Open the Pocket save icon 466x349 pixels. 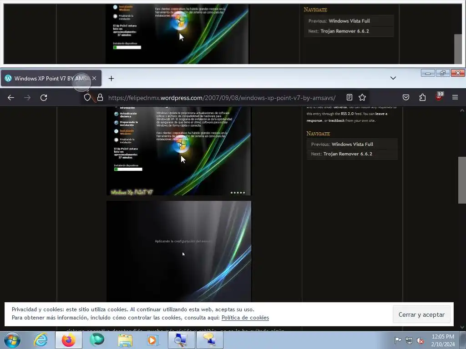(x=406, y=97)
